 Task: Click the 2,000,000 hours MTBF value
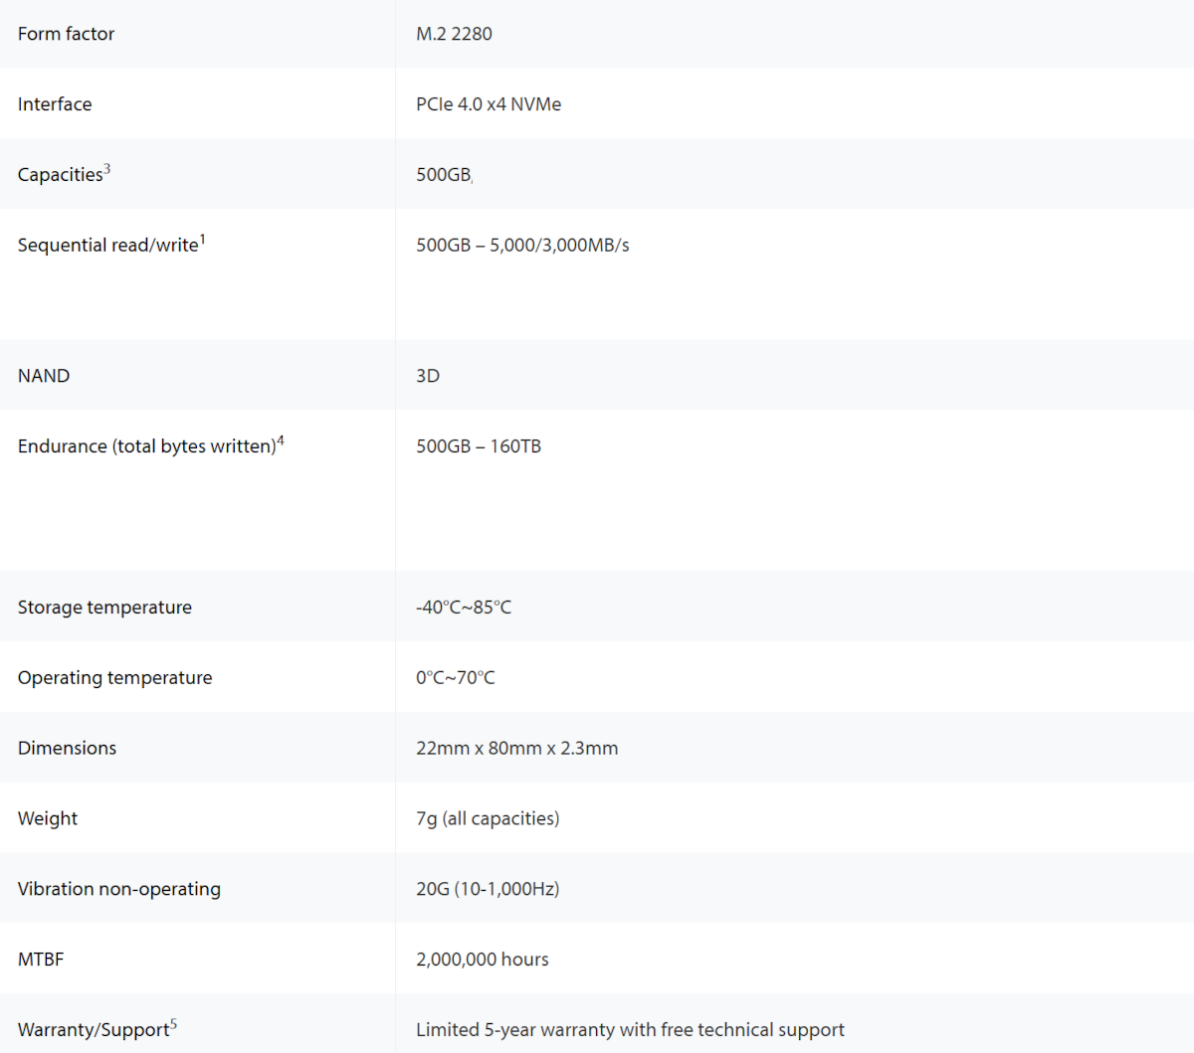tap(483, 960)
